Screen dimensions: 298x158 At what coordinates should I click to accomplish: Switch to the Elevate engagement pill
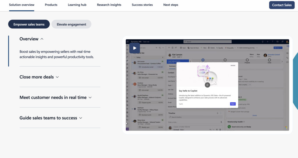pyautogui.click(x=72, y=24)
